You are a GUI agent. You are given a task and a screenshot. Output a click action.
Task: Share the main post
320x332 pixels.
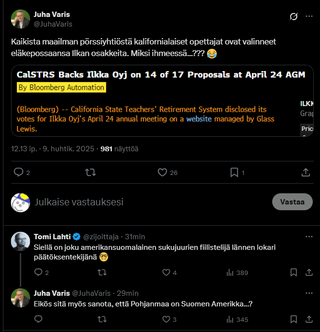(306, 172)
